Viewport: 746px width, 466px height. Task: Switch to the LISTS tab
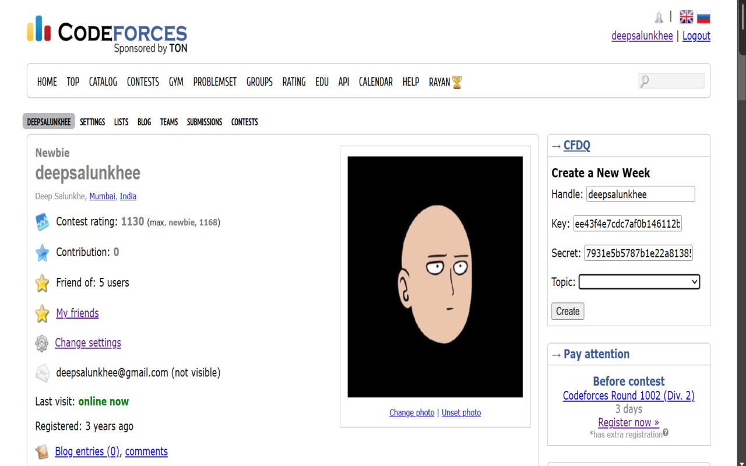(x=121, y=122)
